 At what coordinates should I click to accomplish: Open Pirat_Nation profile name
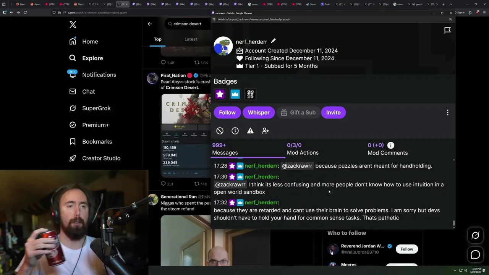[x=173, y=75]
